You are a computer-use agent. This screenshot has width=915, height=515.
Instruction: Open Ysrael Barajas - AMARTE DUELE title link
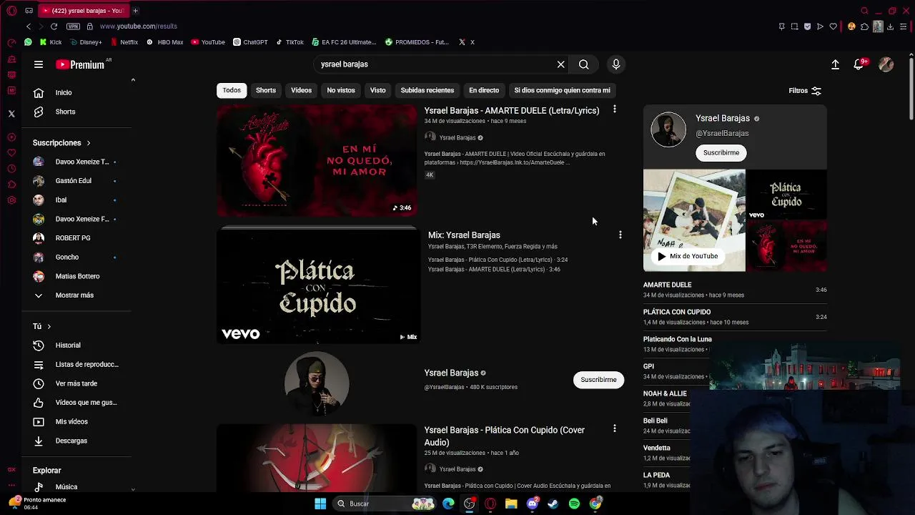(x=512, y=111)
